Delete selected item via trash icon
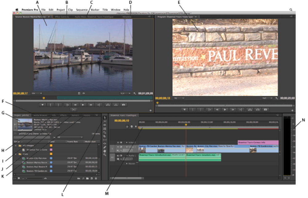Viewport: 308px width, 198px height. tap(96, 178)
